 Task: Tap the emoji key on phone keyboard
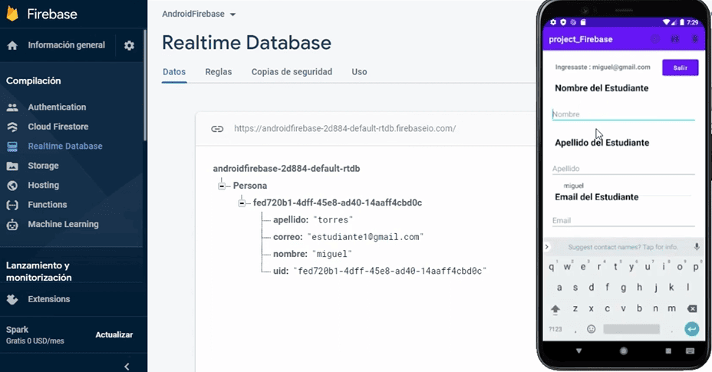pyautogui.click(x=592, y=329)
